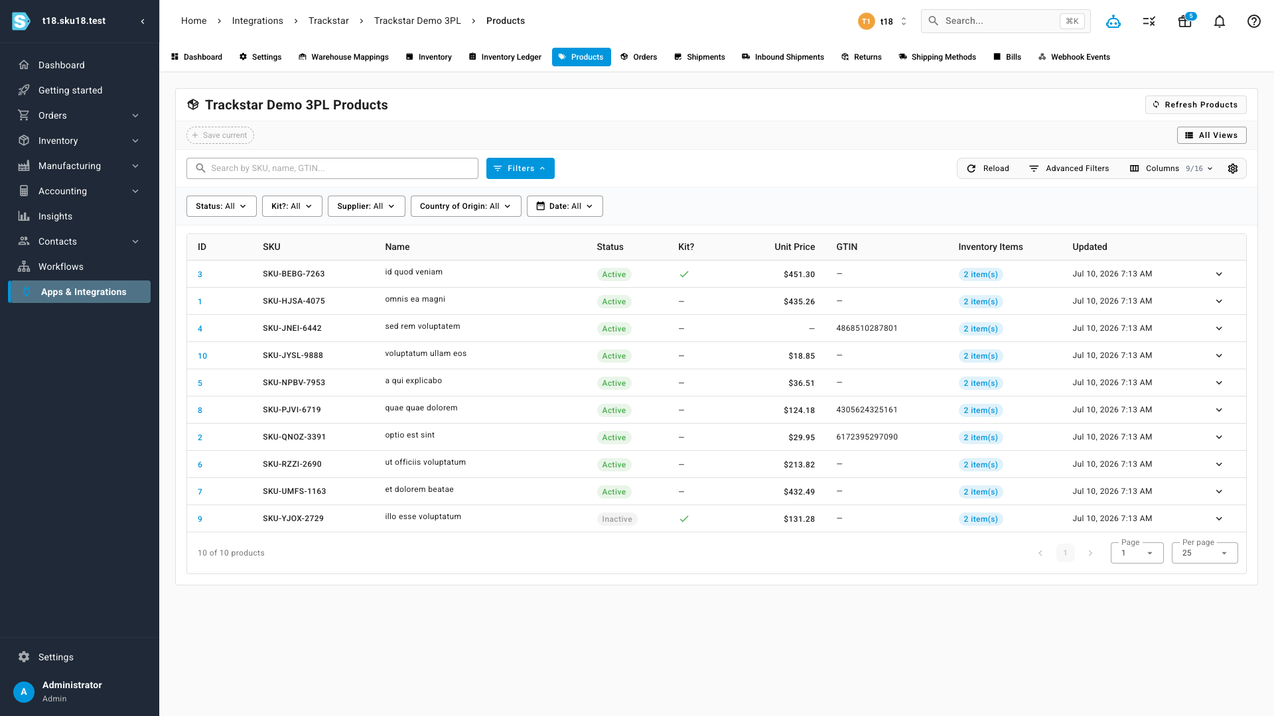Click the Reload button
This screenshot has height=716, width=1274.
(x=988, y=168)
